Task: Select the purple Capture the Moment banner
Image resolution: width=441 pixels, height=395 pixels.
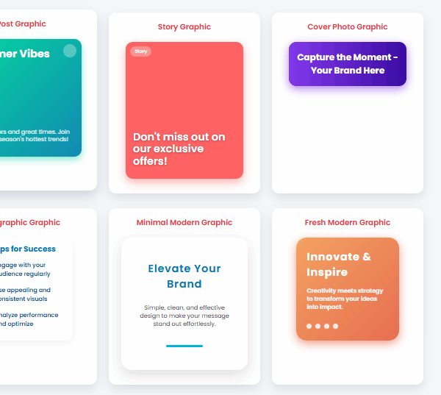Action: (x=348, y=64)
